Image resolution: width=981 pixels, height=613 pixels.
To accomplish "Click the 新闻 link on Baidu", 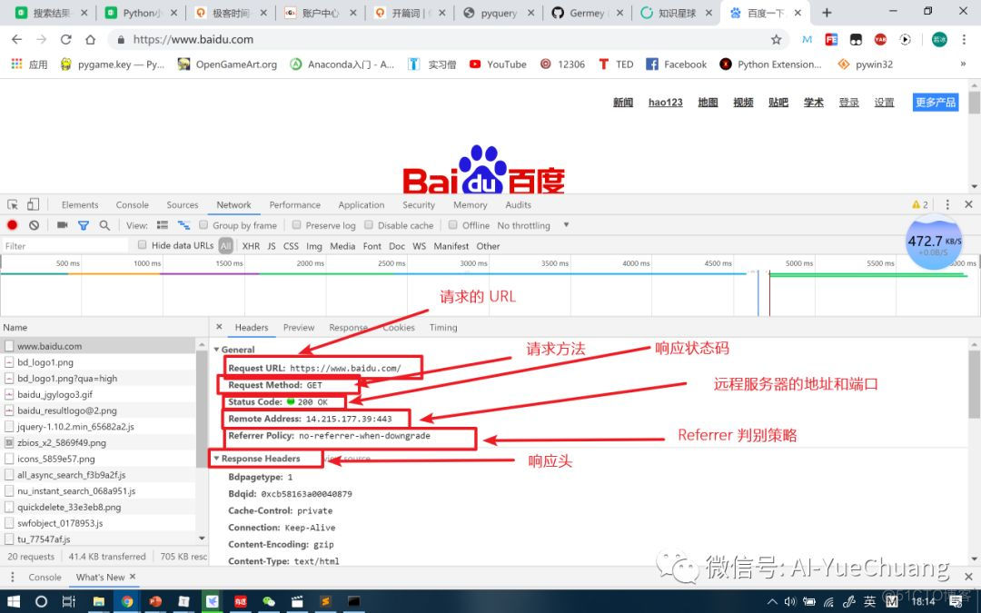I will (623, 102).
